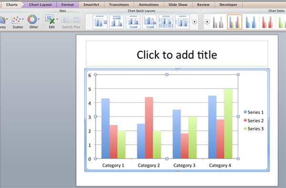
Task: Apply the gray chart style
Action: click(x=218, y=22)
